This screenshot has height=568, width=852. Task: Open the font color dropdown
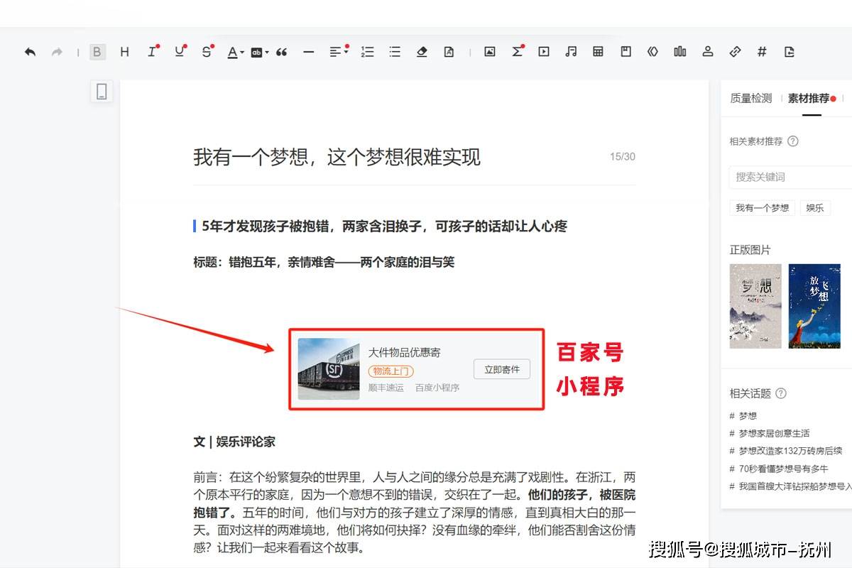235,52
